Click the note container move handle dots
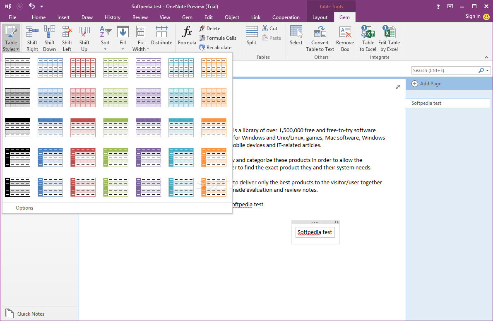The image size is (493, 321). click(x=315, y=222)
